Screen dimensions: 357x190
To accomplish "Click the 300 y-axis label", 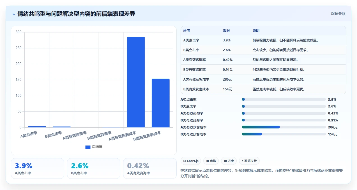I will coord(19,32).
